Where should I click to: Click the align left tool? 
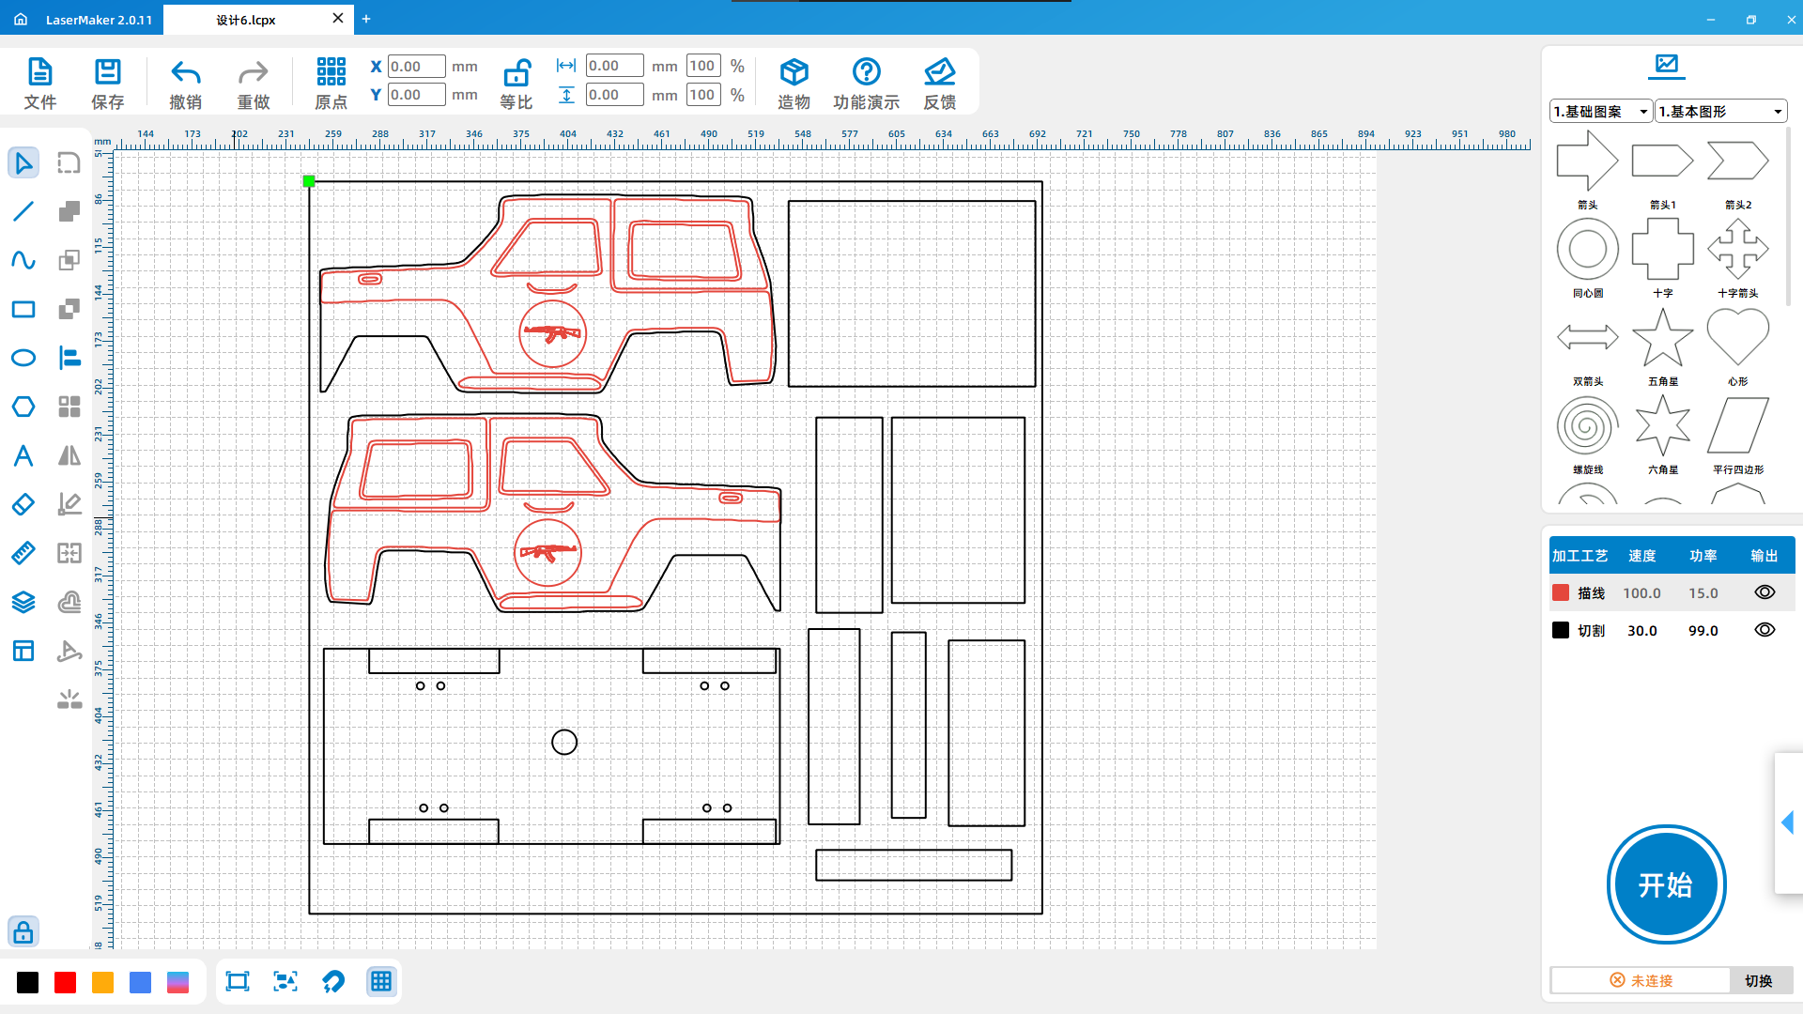coord(69,358)
